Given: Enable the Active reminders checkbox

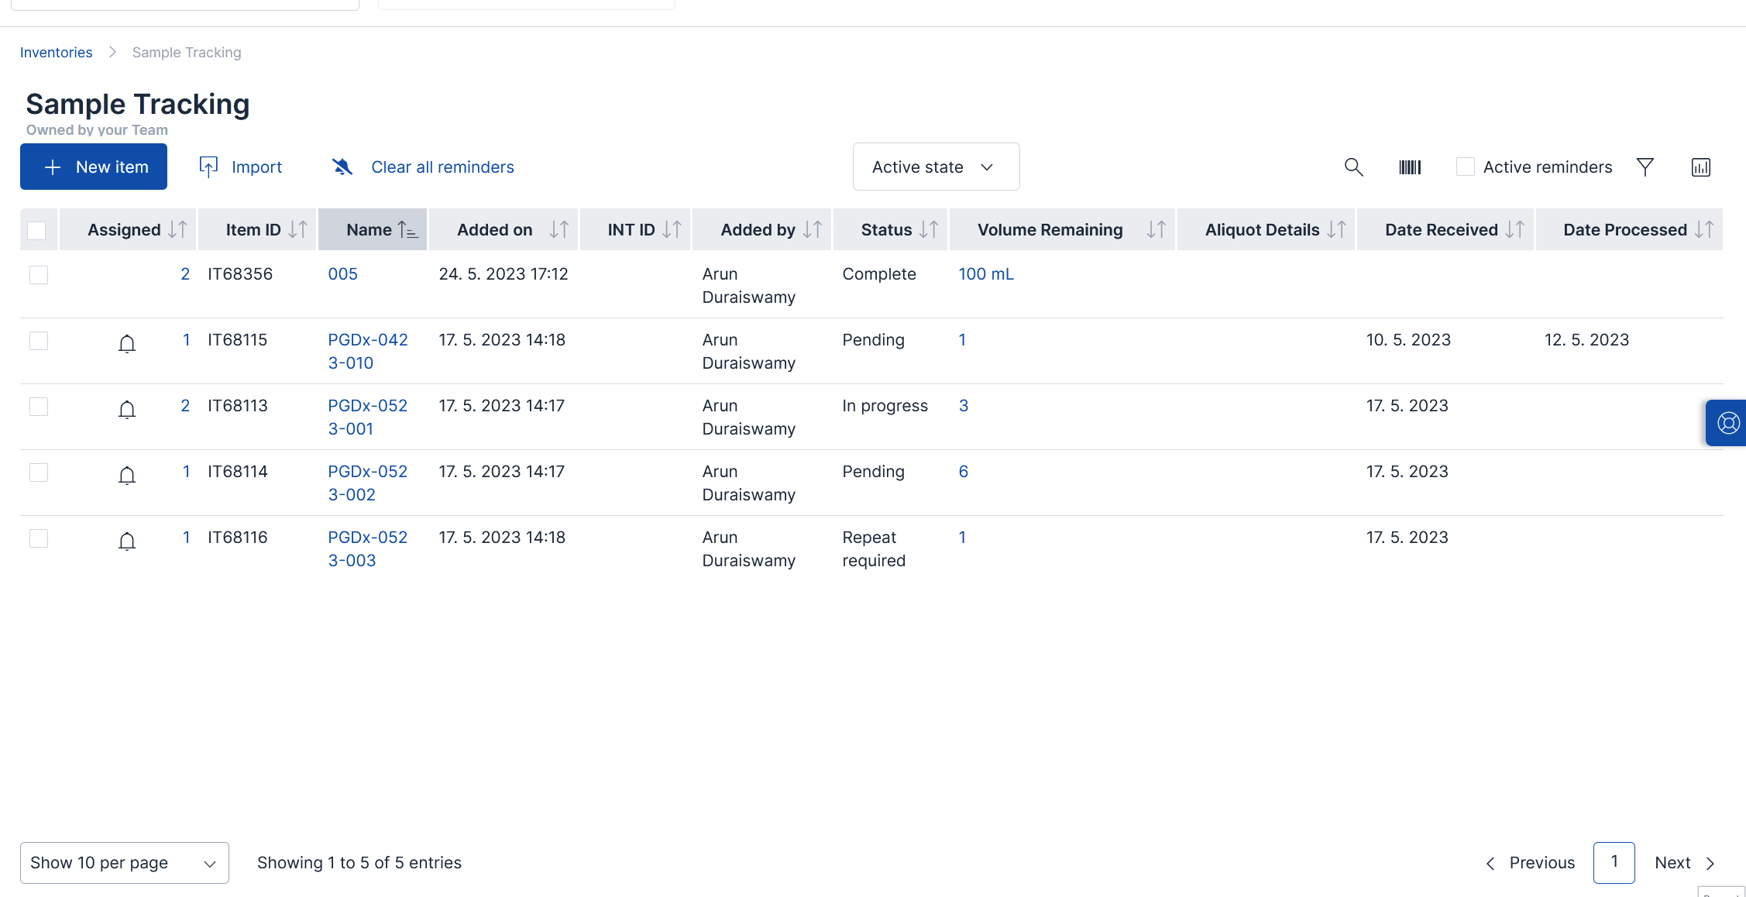Looking at the screenshot, I should (x=1466, y=167).
